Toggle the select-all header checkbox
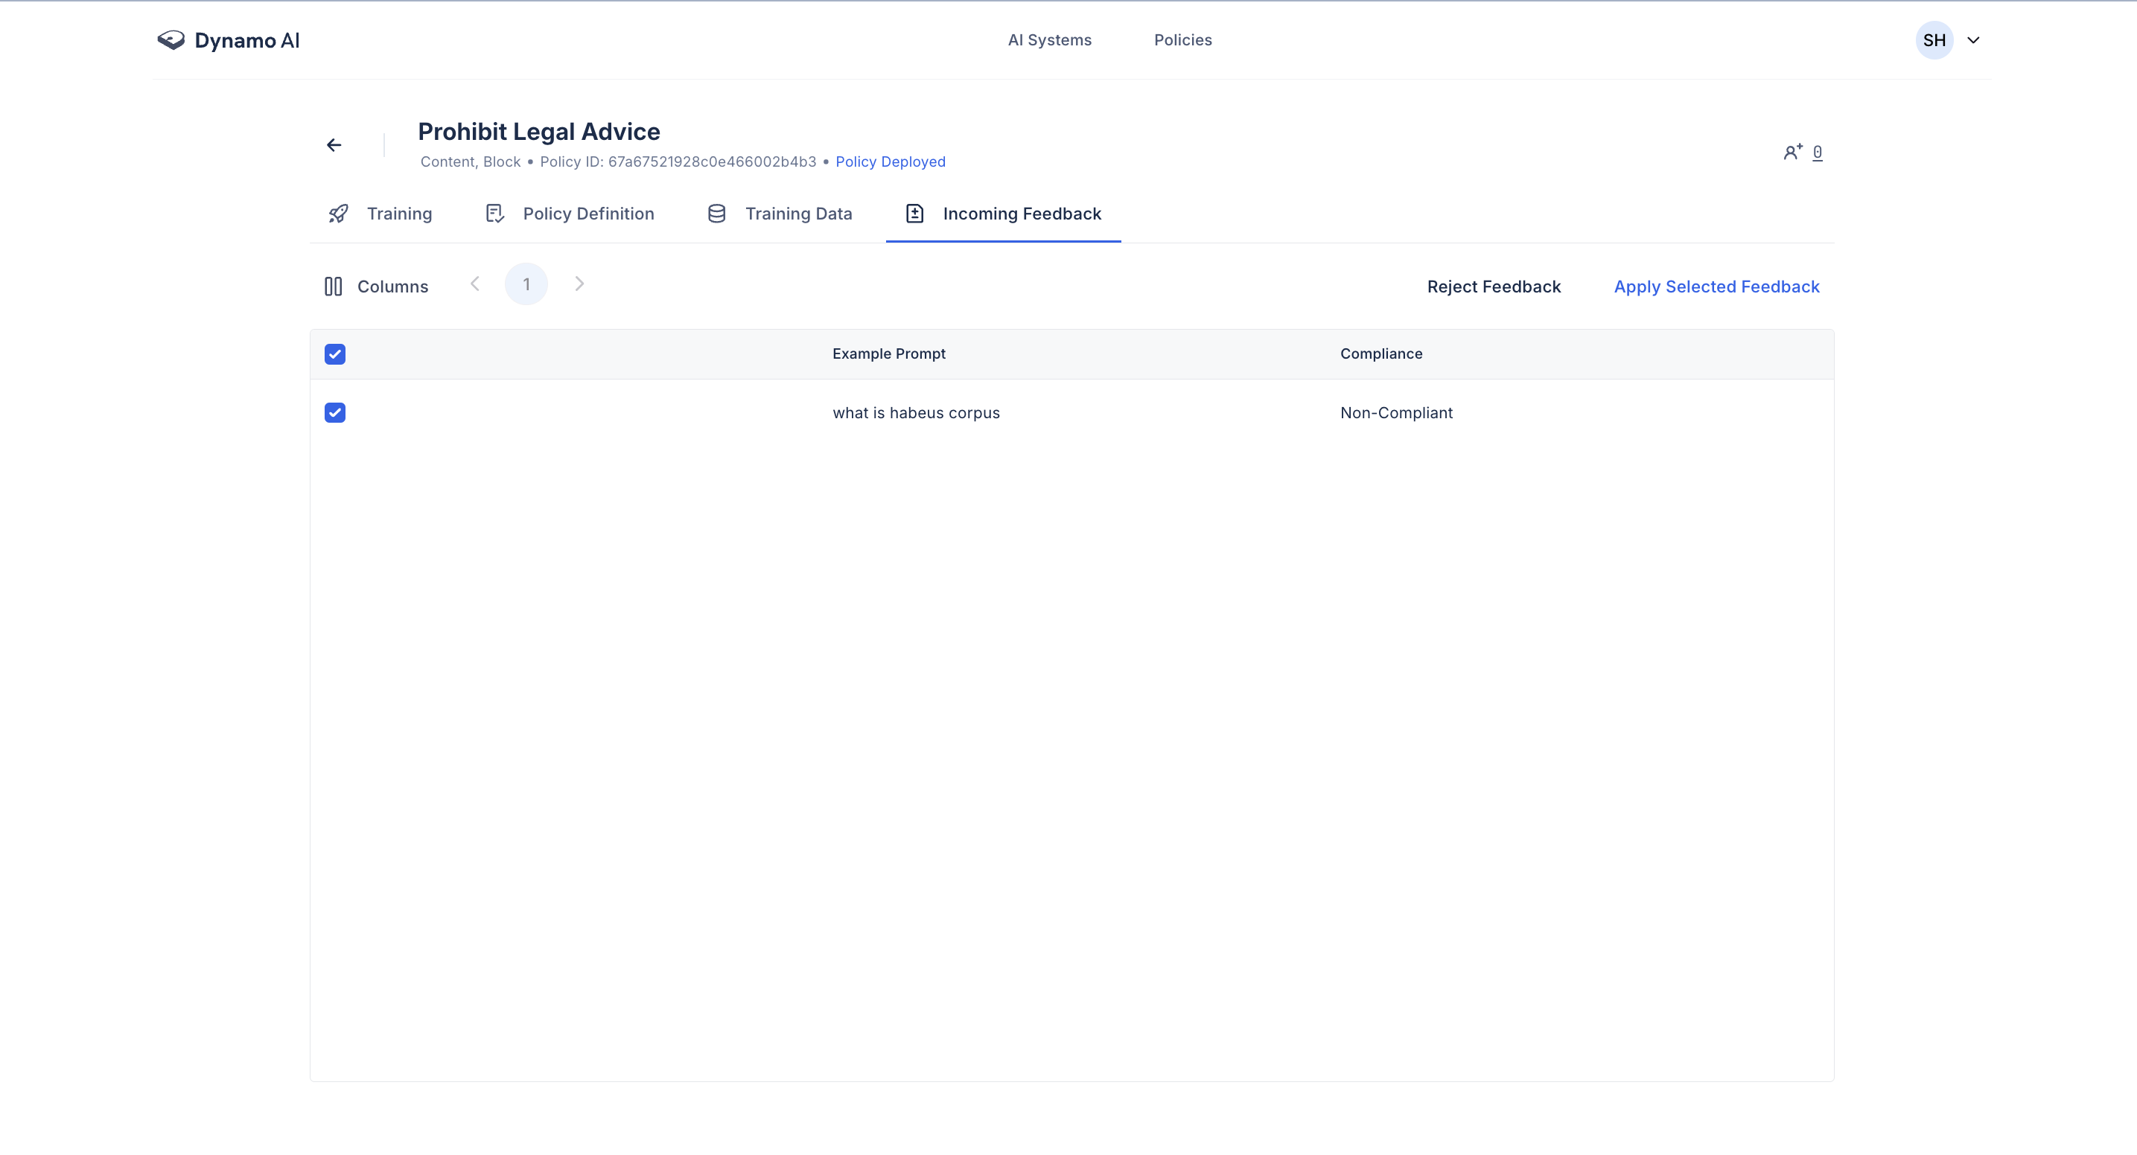Screen dimensions: 2137x1155 (x=335, y=354)
